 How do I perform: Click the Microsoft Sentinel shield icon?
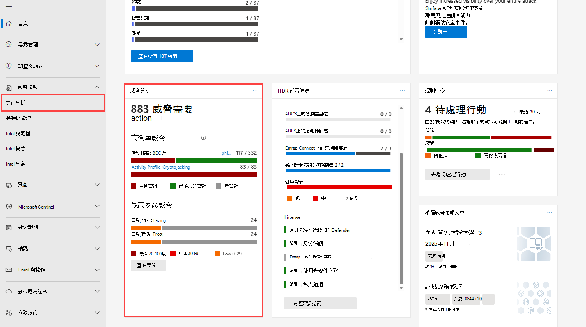click(x=9, y=207)
